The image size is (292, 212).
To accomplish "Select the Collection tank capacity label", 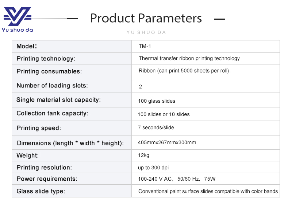I will [52, 113].
